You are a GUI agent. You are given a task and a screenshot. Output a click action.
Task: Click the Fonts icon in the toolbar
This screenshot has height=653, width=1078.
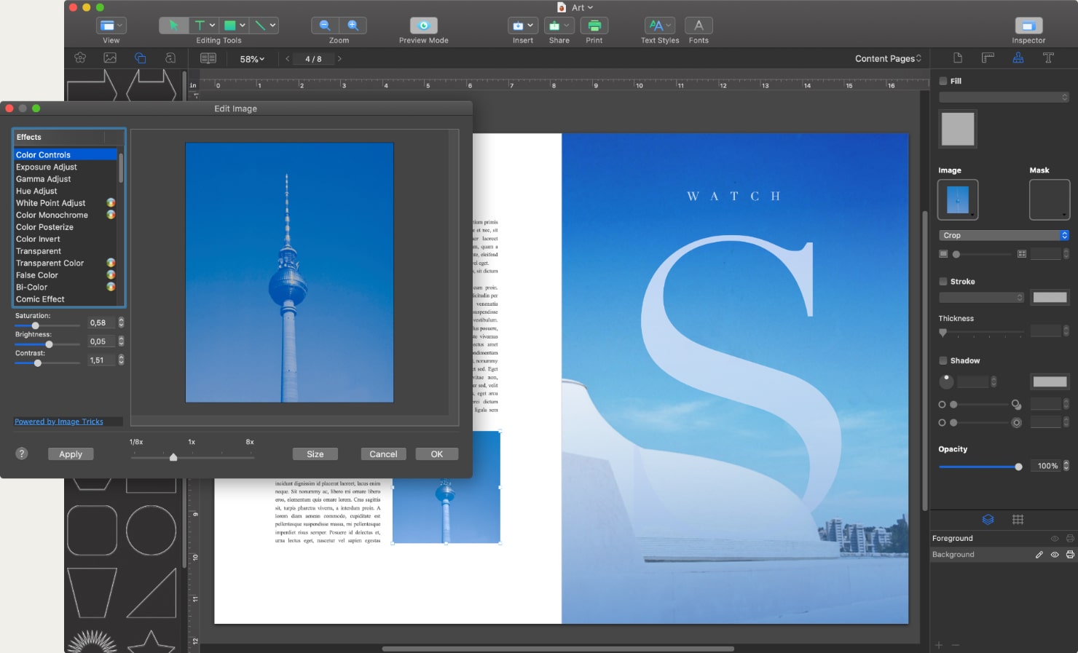coord(698,24)
